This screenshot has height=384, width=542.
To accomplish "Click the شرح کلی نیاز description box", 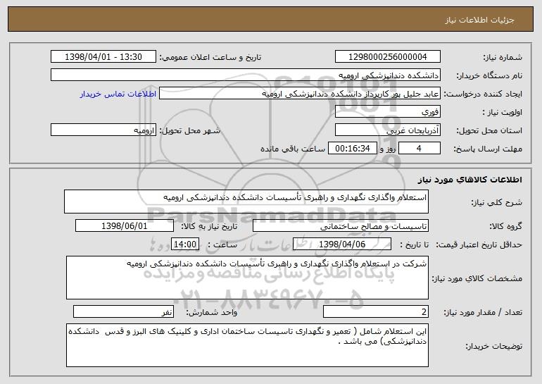I will click(246, 202).
